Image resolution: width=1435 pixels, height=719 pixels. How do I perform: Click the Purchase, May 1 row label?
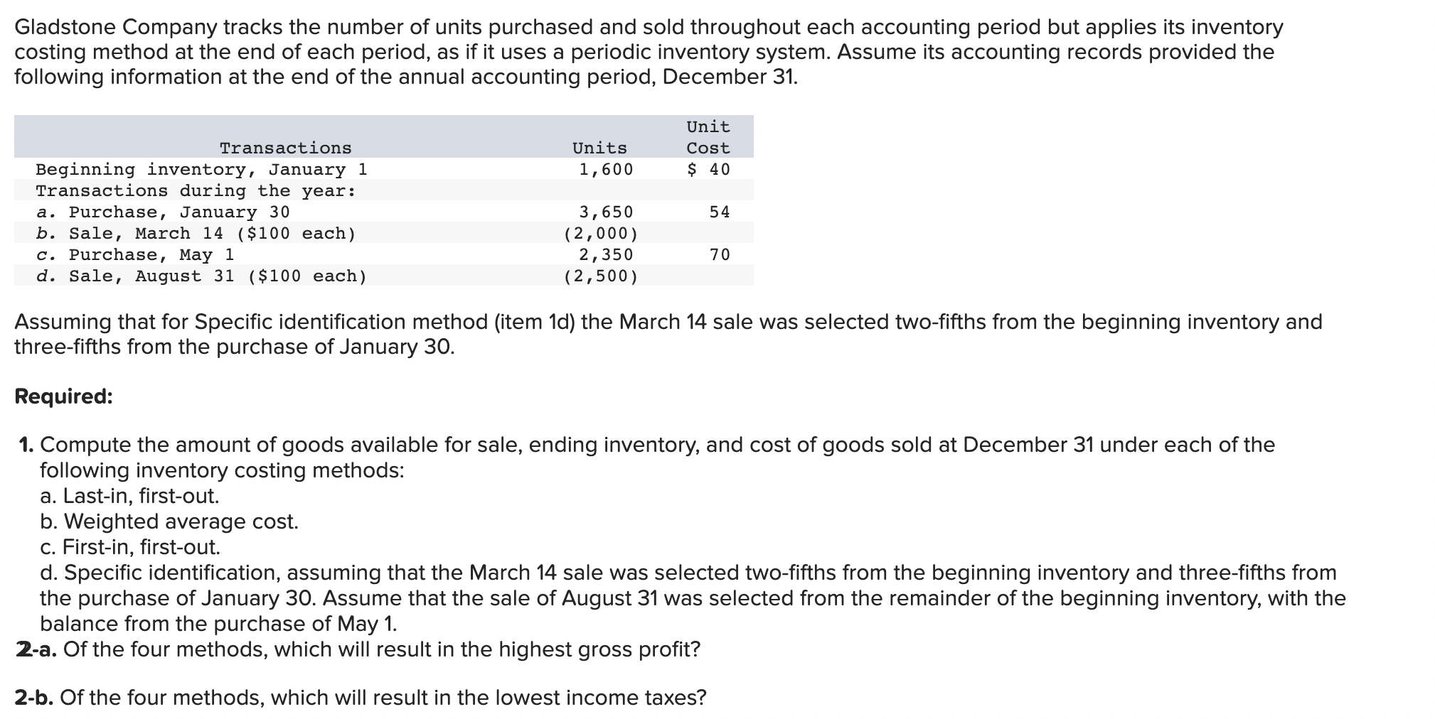tap(135, 254)
